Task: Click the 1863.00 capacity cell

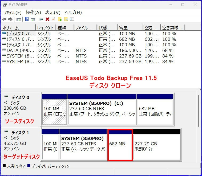Action: 130,50
